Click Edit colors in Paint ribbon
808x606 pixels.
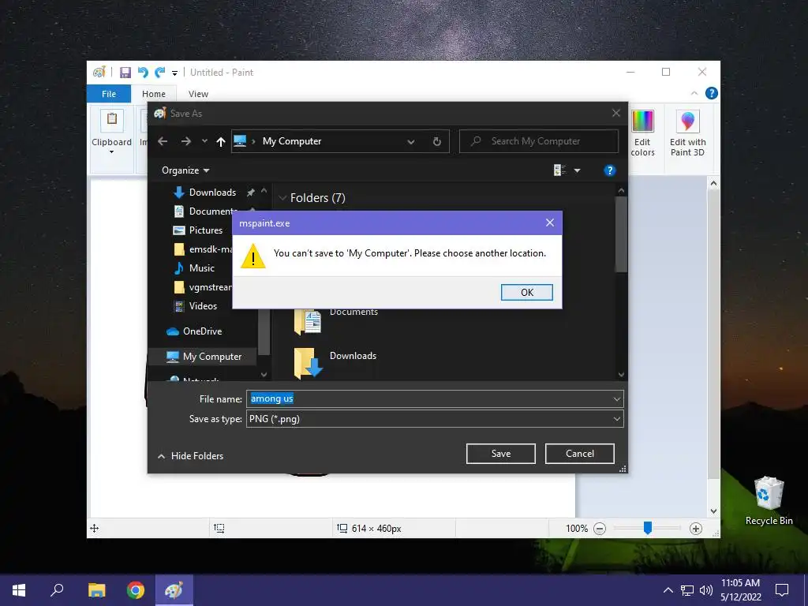click(642, 133)
